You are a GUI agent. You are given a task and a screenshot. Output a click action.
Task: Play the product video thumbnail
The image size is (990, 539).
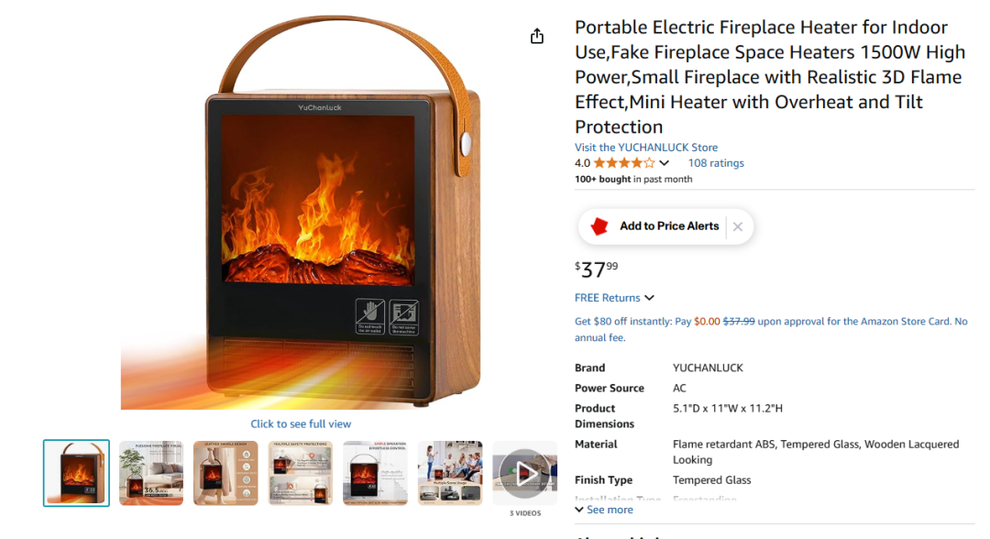tap(524, 473)
